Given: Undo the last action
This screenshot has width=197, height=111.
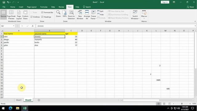Looking at the screenshot, I should pyautogui.click(x=8, y=2).
